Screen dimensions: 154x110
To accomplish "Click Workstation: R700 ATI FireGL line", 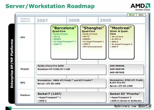I will pos(127,81).
